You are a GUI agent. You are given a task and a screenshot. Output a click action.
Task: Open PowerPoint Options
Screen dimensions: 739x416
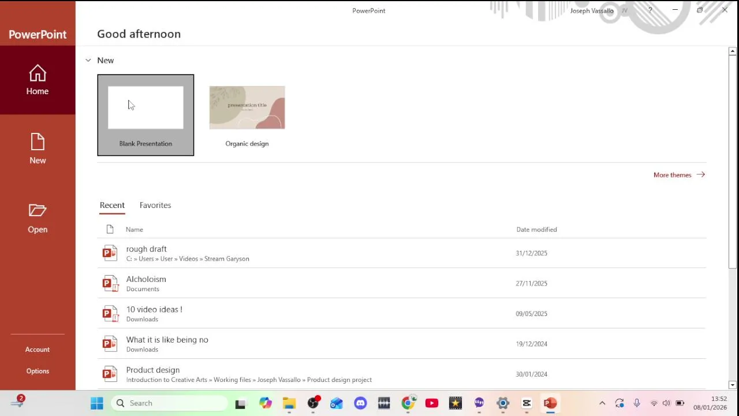[x=38, y=371]
